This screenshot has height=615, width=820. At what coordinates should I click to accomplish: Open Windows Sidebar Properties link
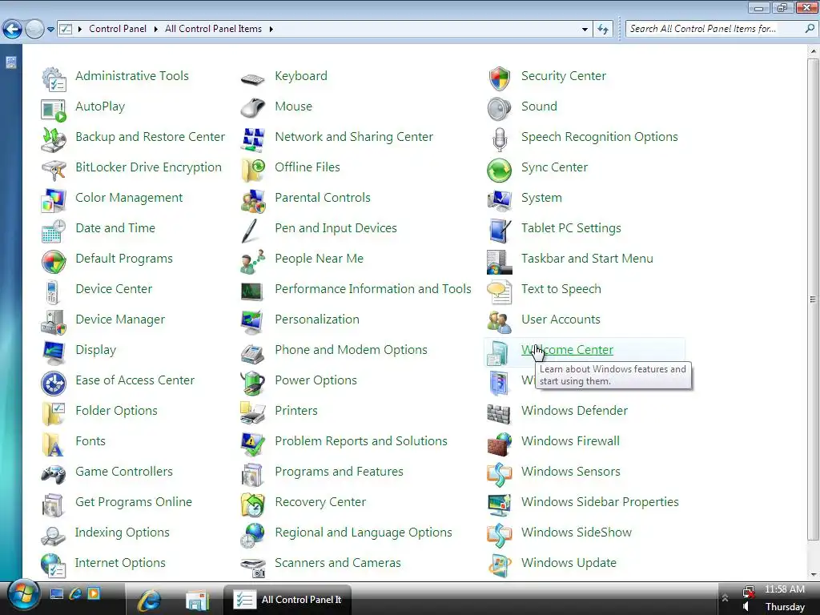tap(600, 502)
